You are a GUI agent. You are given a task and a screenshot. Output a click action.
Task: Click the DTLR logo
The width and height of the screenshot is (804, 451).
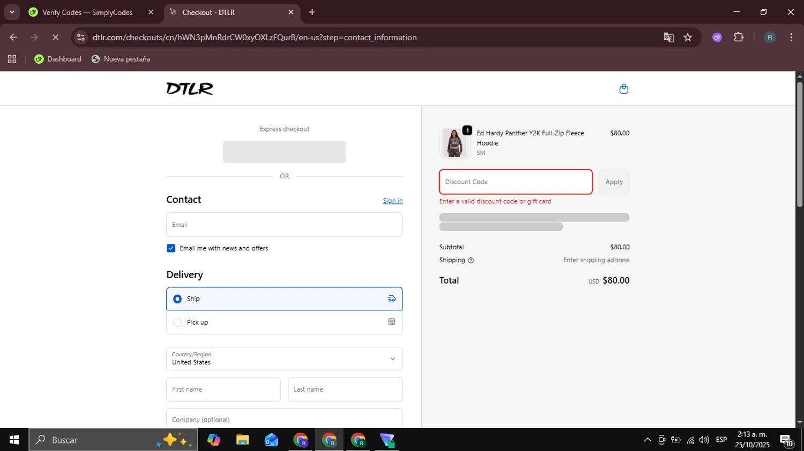coord(190,88)
